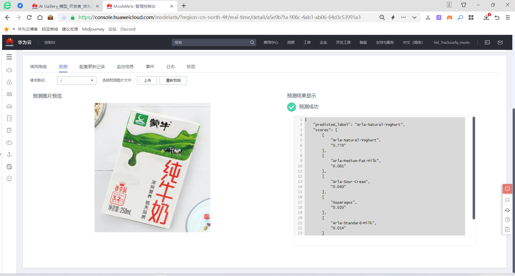Click the smiley satisfaction icon on right edge
This screenshot has height=276, width=515.
coord(507,200)
